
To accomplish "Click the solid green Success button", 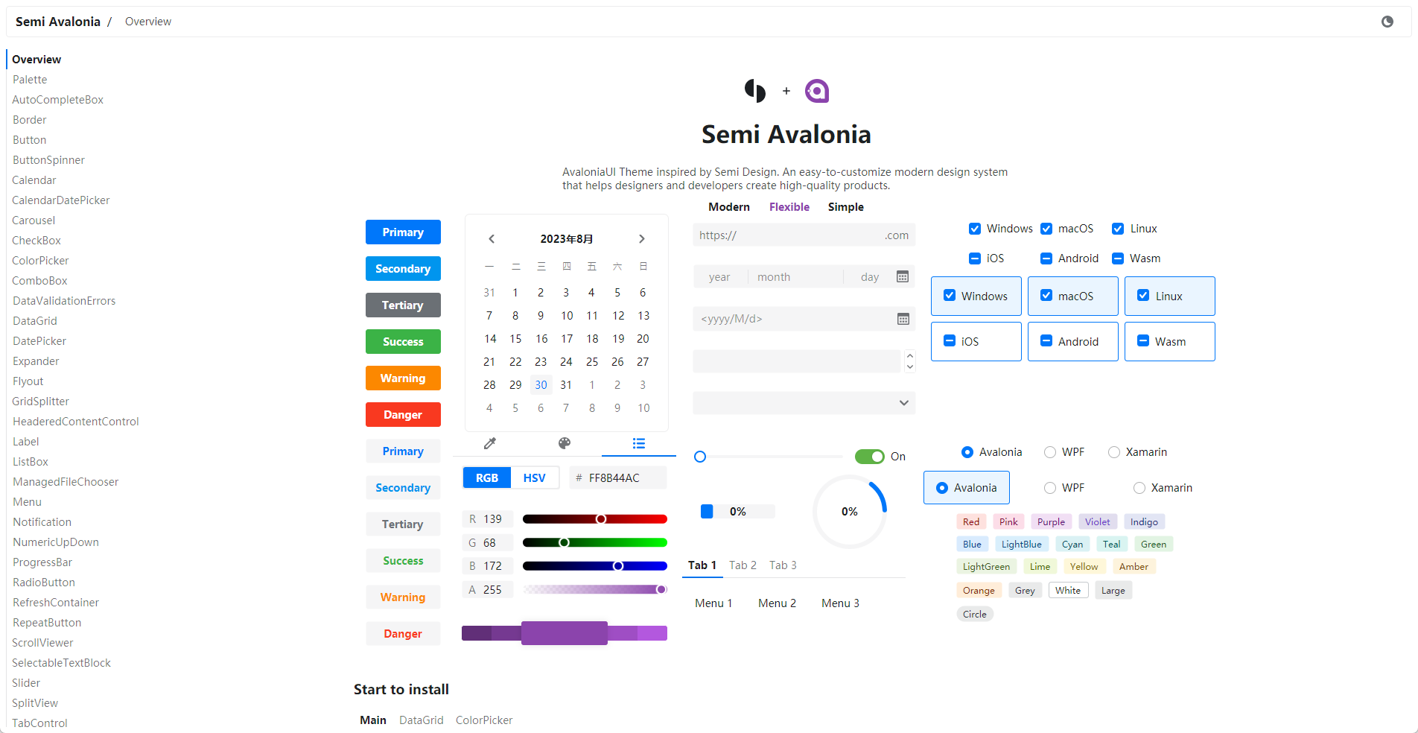I will [403, 342].
